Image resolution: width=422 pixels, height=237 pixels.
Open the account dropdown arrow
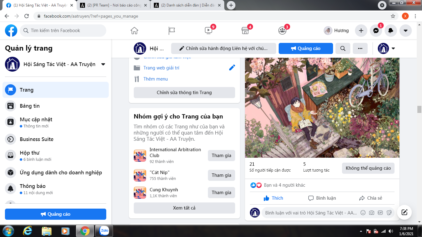(x=406, y=31)
